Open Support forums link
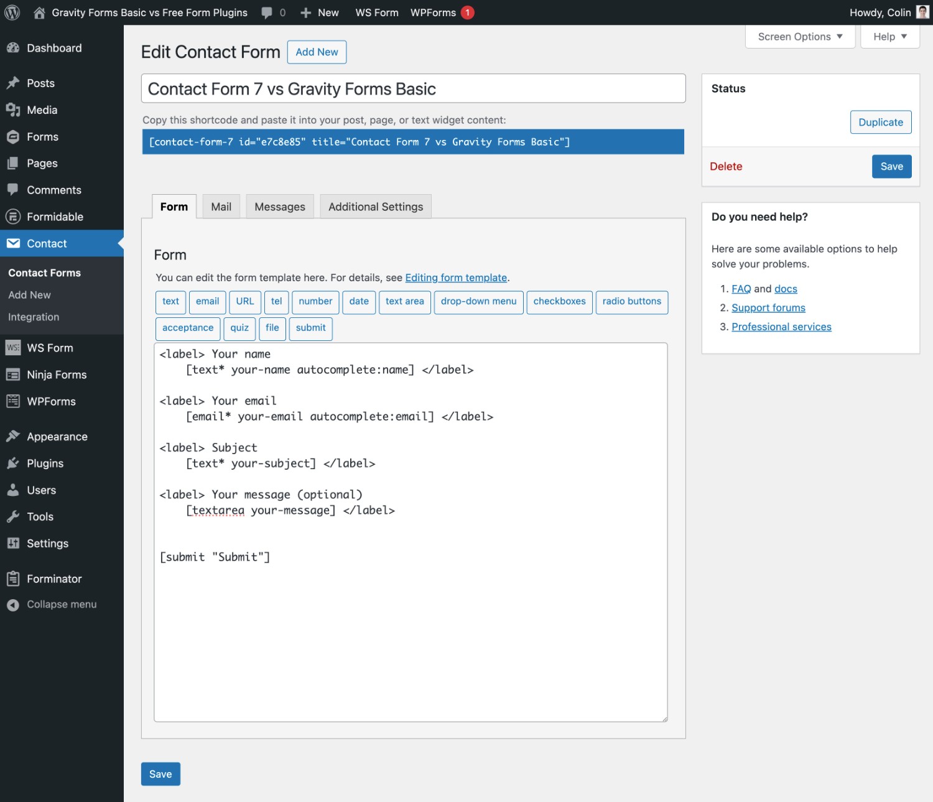This screenshot has height=802, width=933. 768,307
